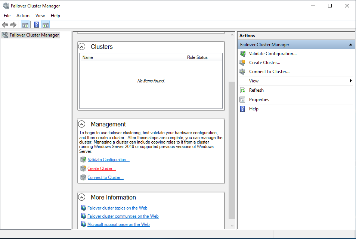Open Help using the blue question mark toolbar icon

36,24
